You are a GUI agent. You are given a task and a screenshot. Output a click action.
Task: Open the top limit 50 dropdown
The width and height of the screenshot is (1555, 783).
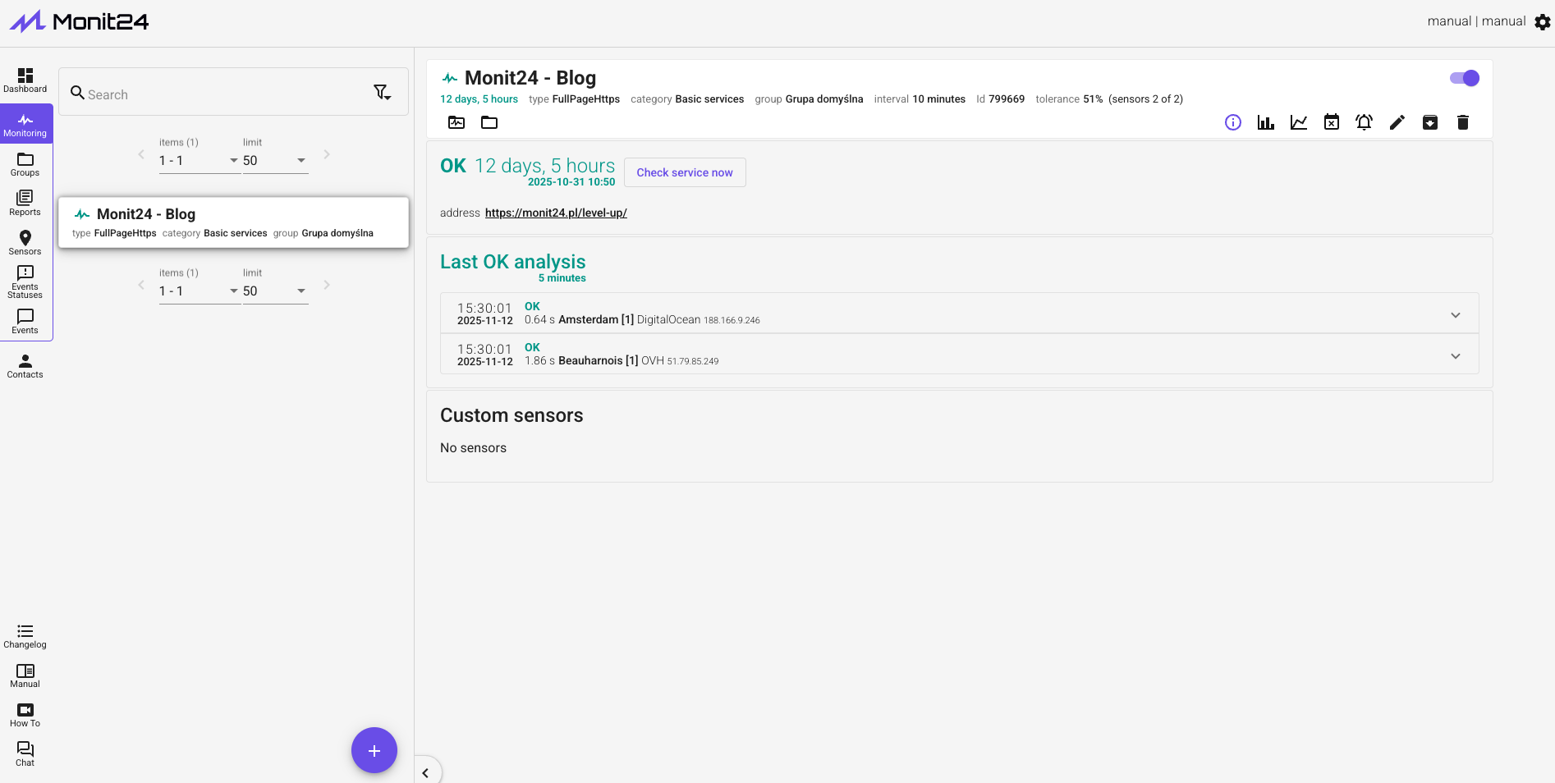point(275,161)
